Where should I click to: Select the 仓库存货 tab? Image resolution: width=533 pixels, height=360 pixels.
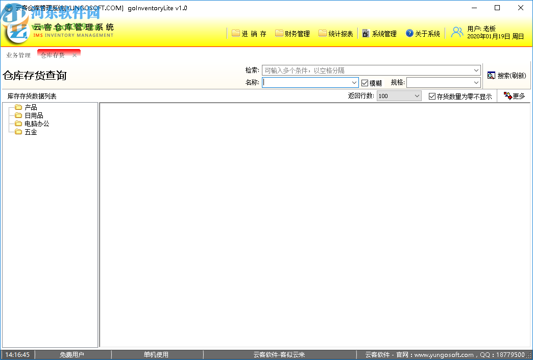(x=52, y=53)
